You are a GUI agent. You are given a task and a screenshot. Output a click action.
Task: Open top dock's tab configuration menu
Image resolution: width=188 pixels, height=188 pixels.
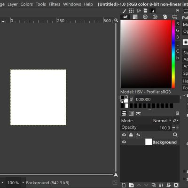click(178, 11)
